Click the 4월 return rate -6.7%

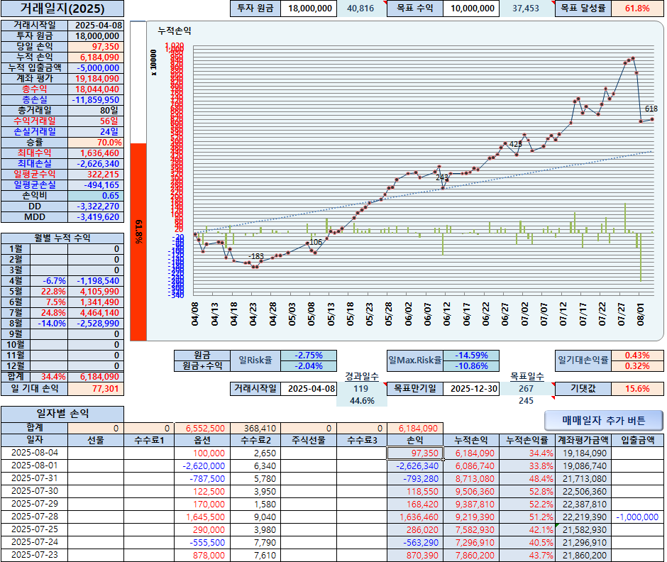click(x=50, y=281)
